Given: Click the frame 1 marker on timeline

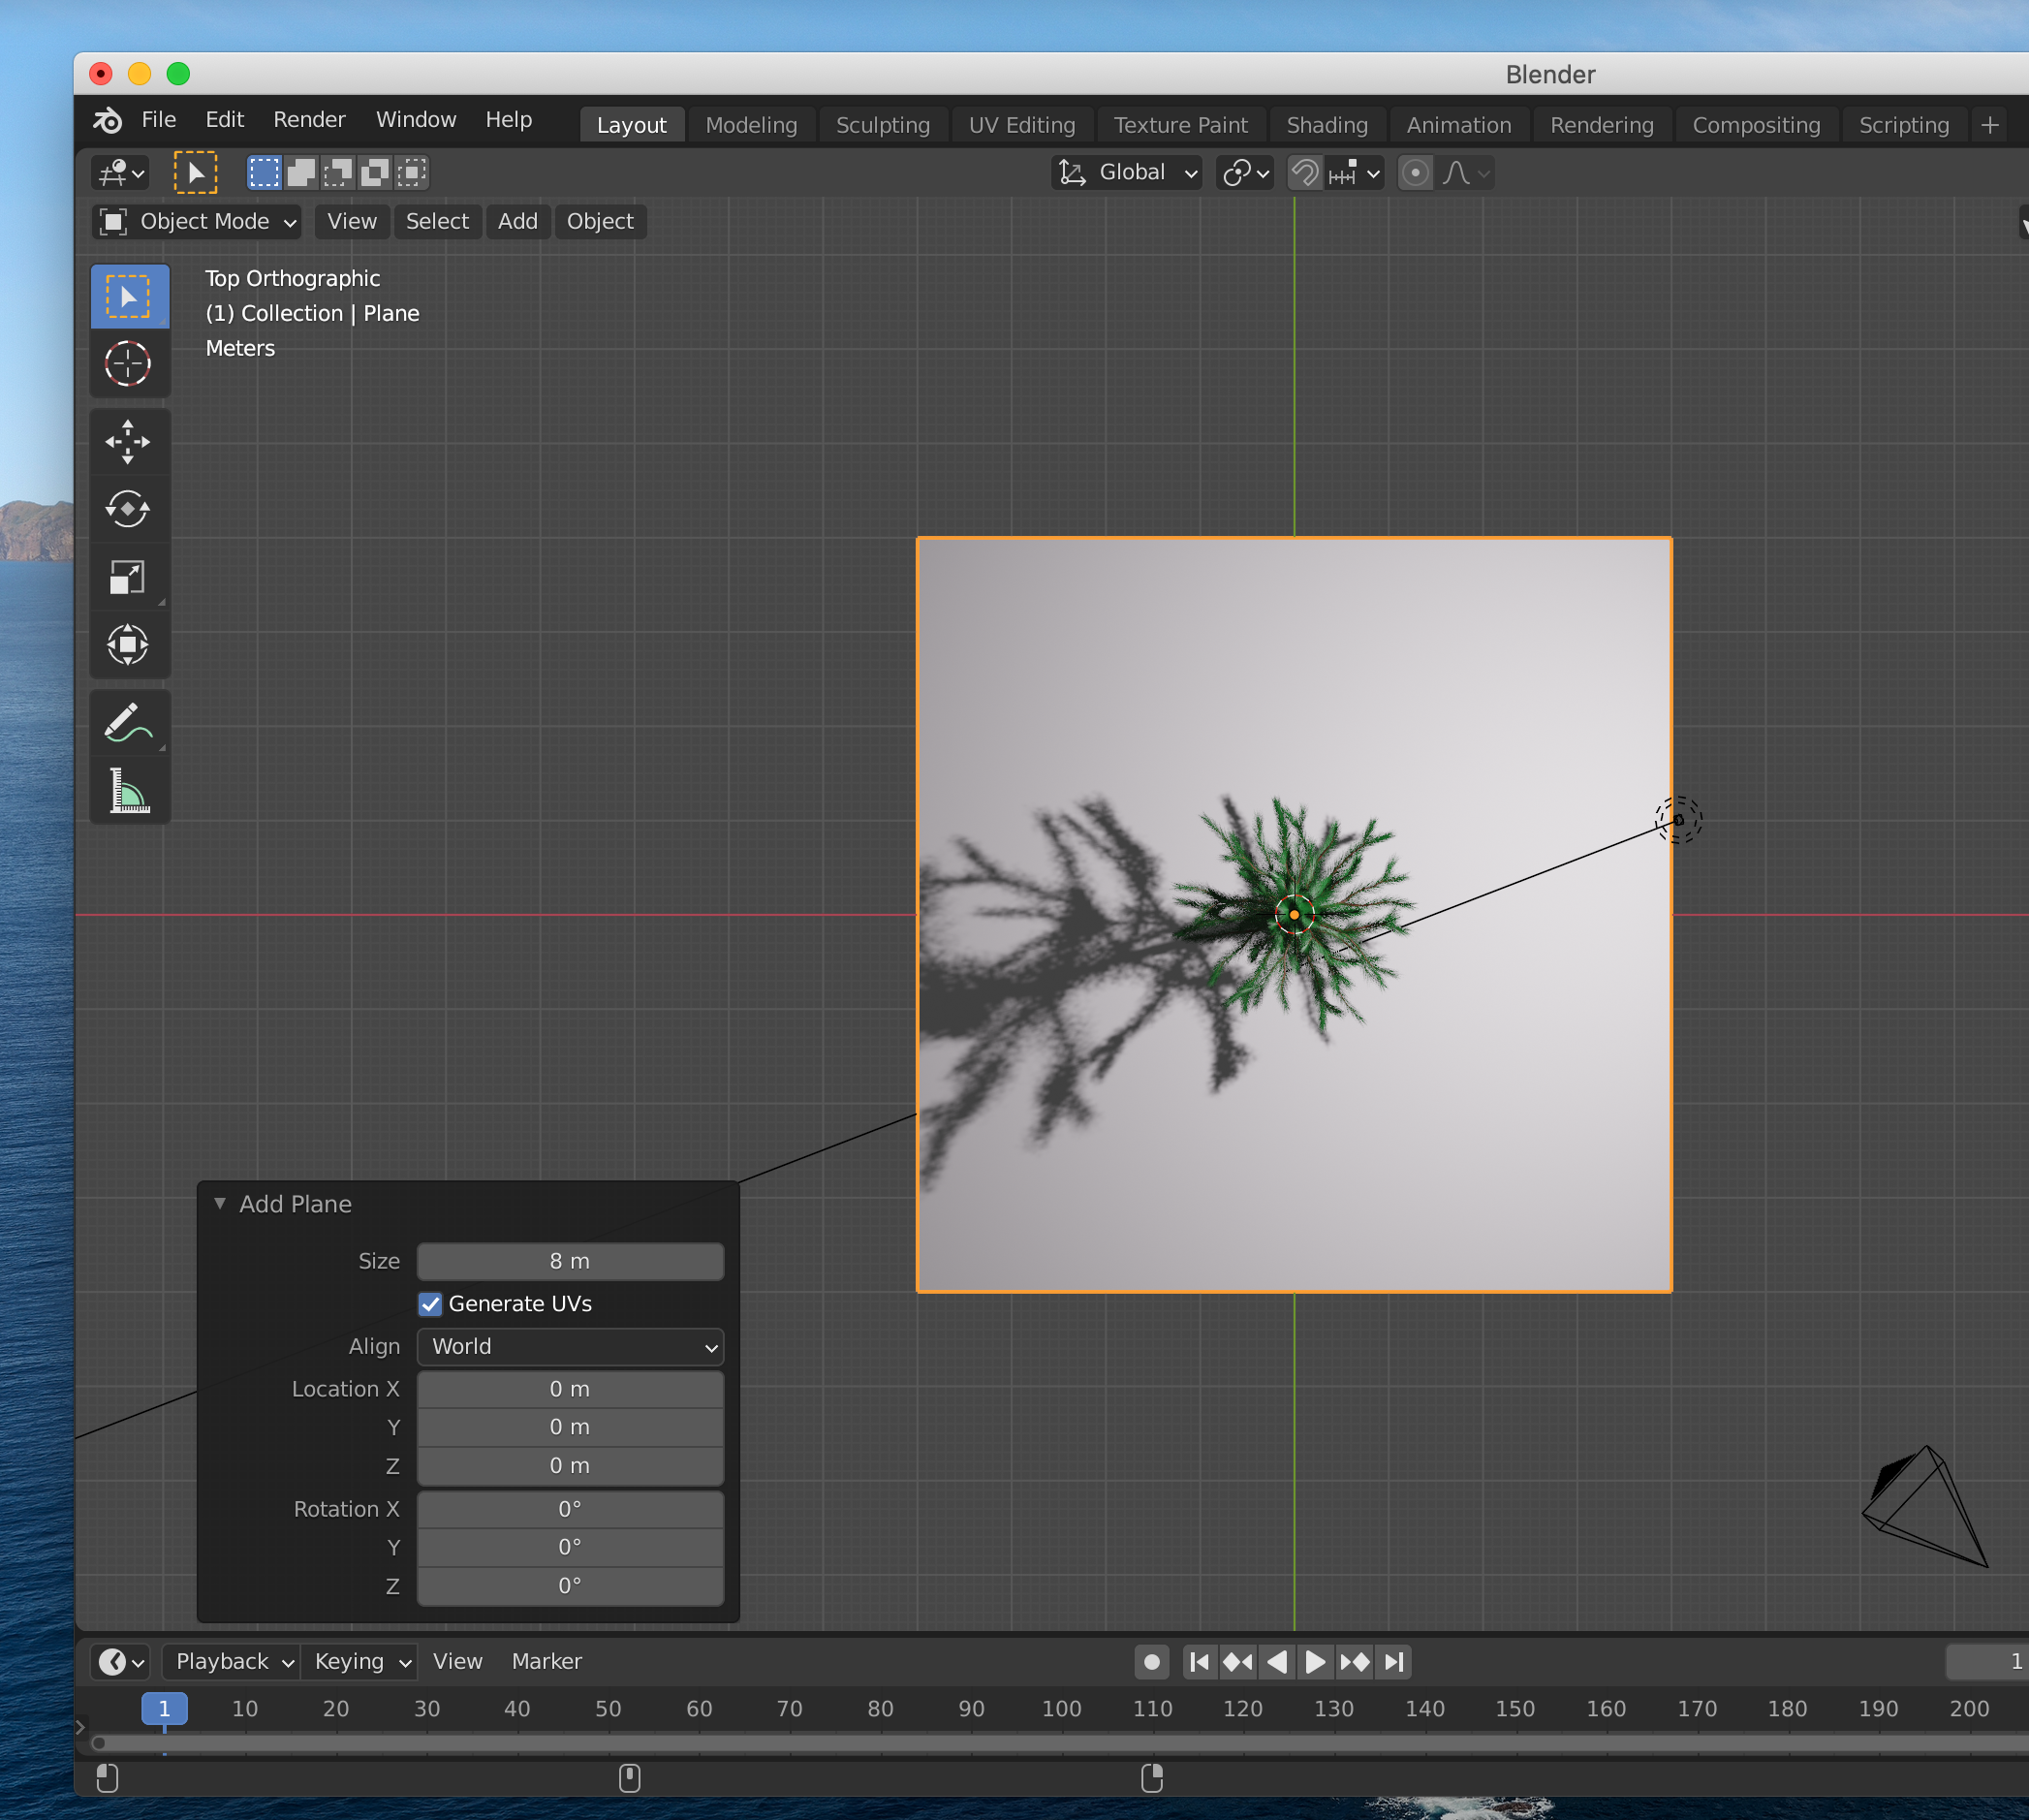Looking at the screenshot, I should click(x=164, y=1709).
